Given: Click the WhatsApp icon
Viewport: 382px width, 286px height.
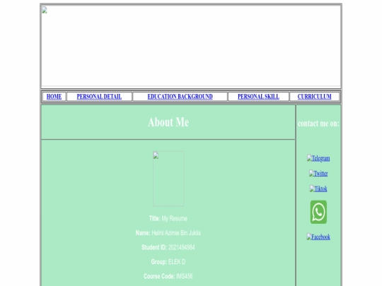Looking at the screenshot, I should 318,212.
